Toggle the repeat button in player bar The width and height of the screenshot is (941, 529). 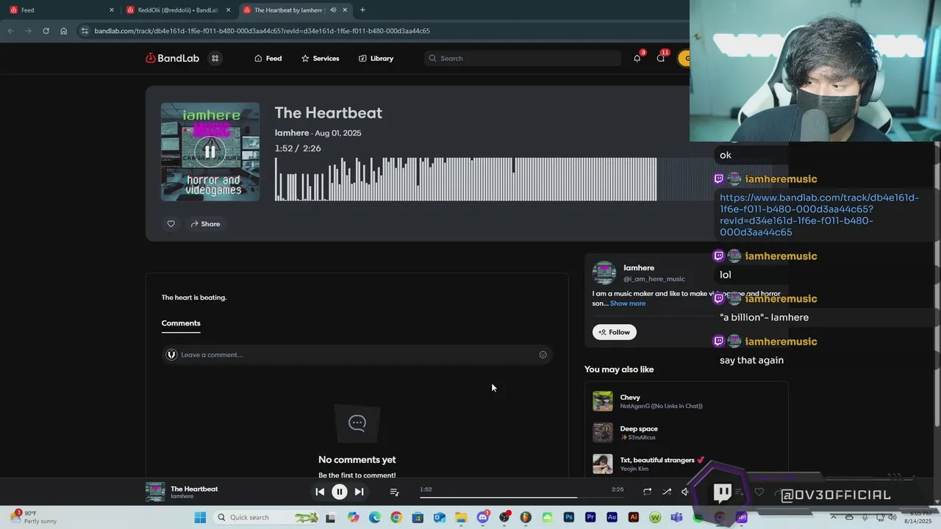pos(647,492)
